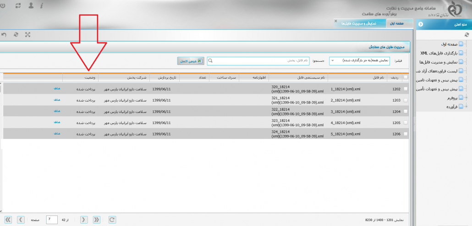Click the fullscreen expand icon in the toolbar
472x226 pixels.
click(x=27, y=35)
